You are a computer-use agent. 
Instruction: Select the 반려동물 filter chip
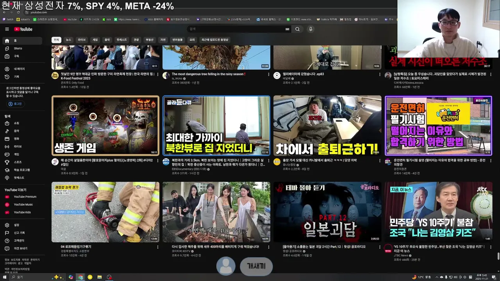pos(177,40)
